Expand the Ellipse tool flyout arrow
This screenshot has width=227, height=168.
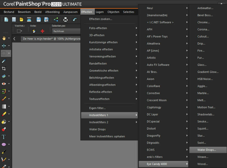[x=9, y=144]
